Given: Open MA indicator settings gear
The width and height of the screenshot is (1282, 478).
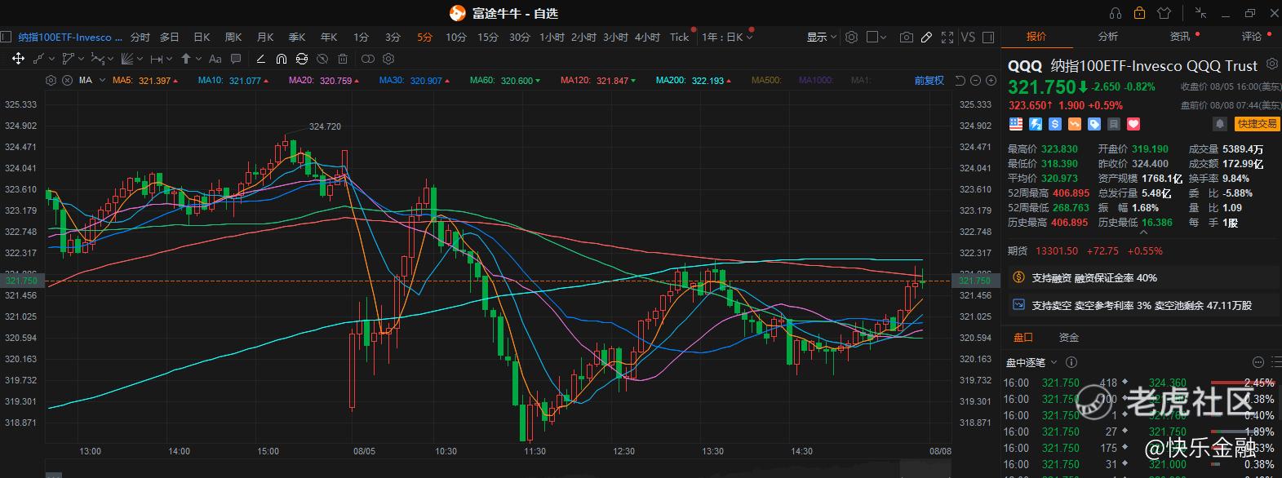Looking at the screenshot, I should 51,81.
